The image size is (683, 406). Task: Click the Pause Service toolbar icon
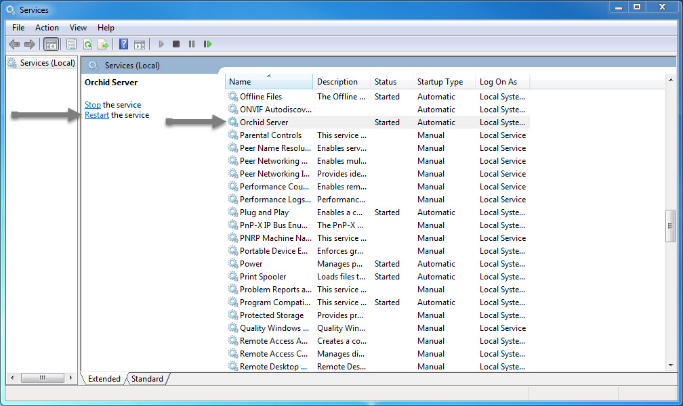point(192,44)
